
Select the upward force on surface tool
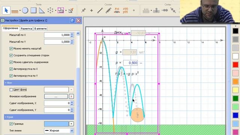[x=156, y=10]
